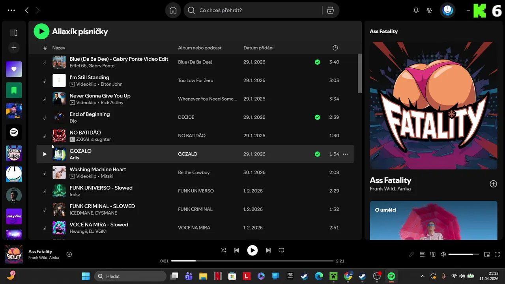Select the NO BATIDÃO track title
Viewport: 505px width, 284px height.
point(85,133)
